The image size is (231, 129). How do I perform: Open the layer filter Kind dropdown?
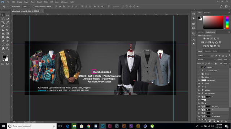click(x=204, y=56)
